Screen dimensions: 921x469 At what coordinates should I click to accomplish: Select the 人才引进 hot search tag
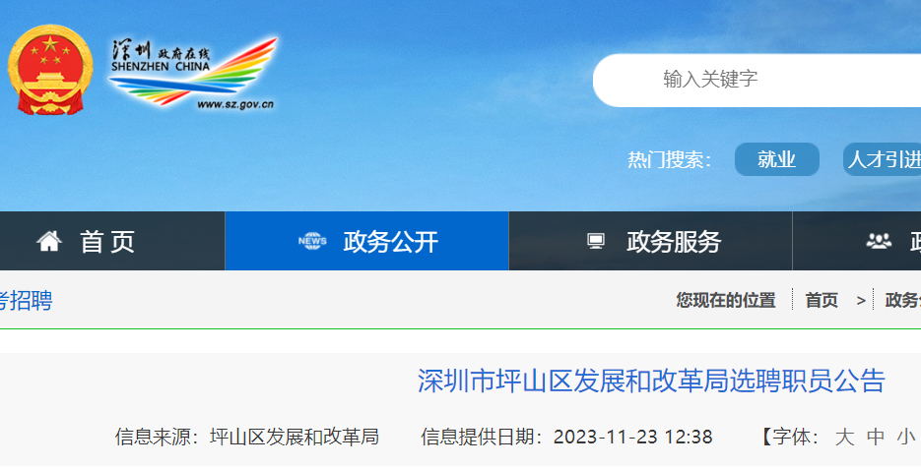(883, 159)
